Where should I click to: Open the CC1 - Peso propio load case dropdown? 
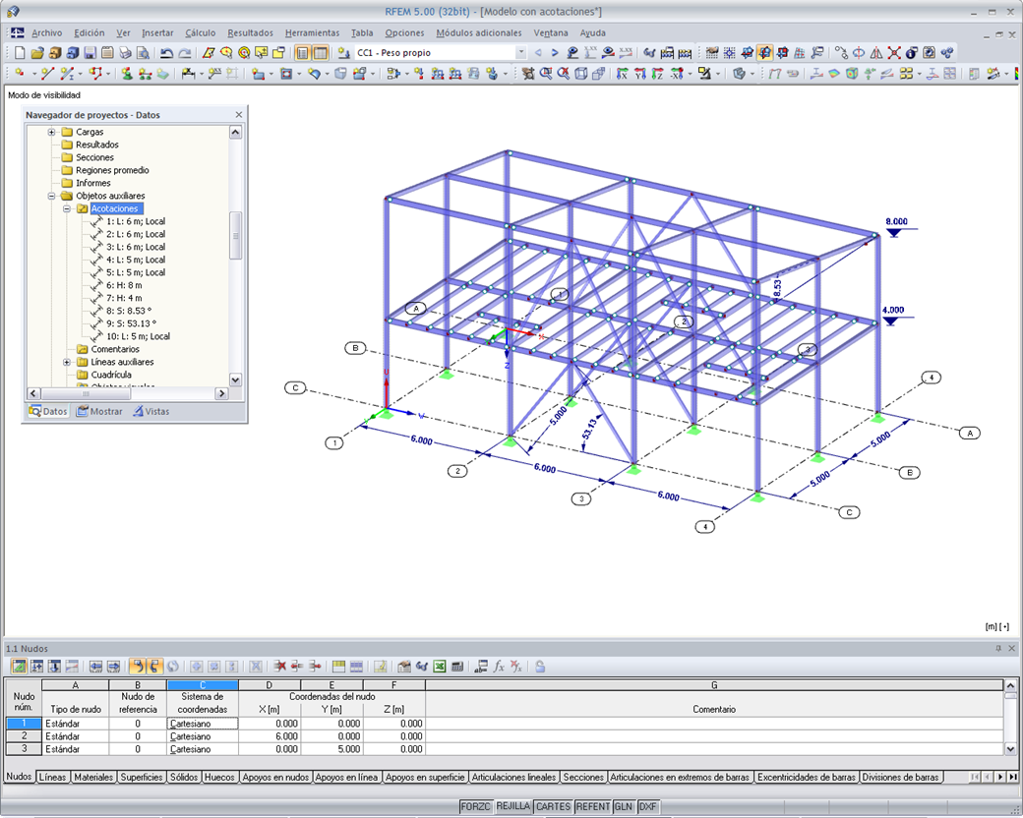pos(520,53)
